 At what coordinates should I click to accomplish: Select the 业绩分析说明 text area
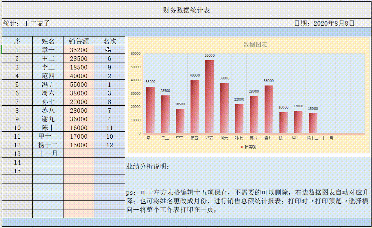tap(148, 165)
